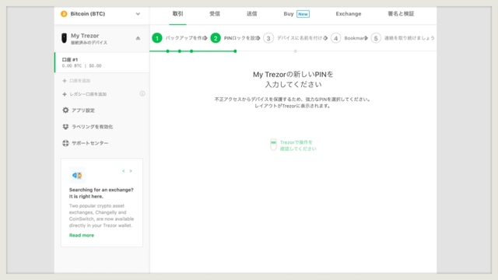This screenshot has height=280, width=498.
Task: Open サポートセンター support center
Action: pos(90,143)
